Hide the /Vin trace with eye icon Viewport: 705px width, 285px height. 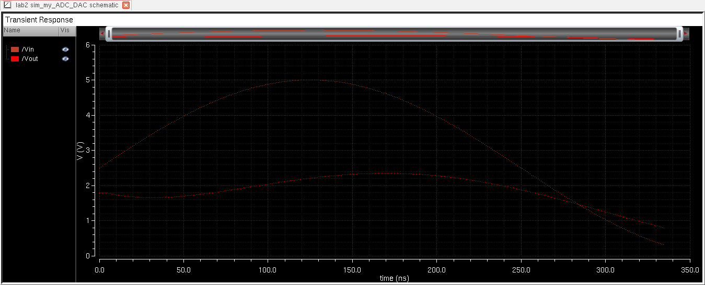65,49
